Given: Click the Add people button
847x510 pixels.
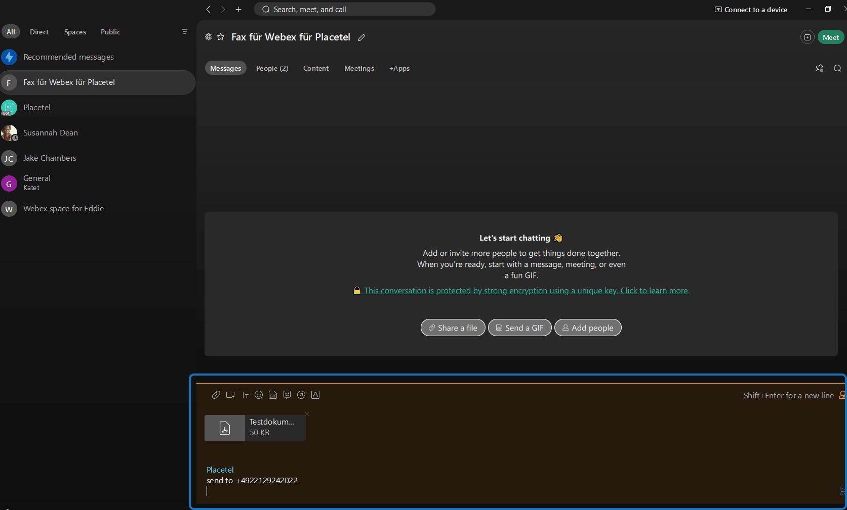Looking at the screenshot, I should [x=588, y=328].
